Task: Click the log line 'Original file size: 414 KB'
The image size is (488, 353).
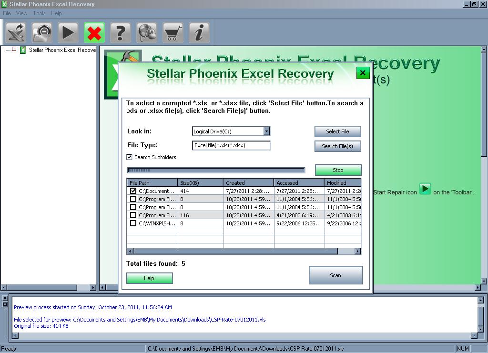Action: (x=41, y=326)
